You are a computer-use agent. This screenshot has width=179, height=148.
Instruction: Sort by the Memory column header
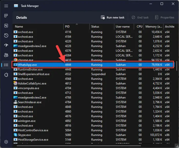coord(154,27)
